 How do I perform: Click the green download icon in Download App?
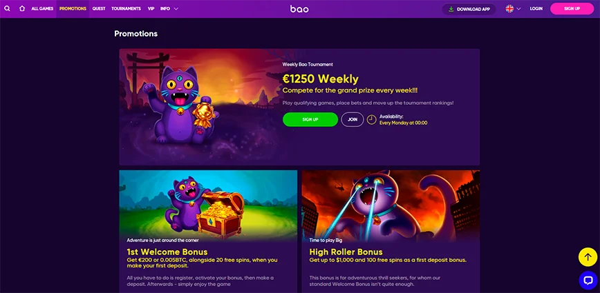pyautogui.click(x=451, y=9)
